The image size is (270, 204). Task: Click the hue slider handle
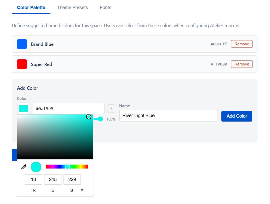(x=67, y=166)
